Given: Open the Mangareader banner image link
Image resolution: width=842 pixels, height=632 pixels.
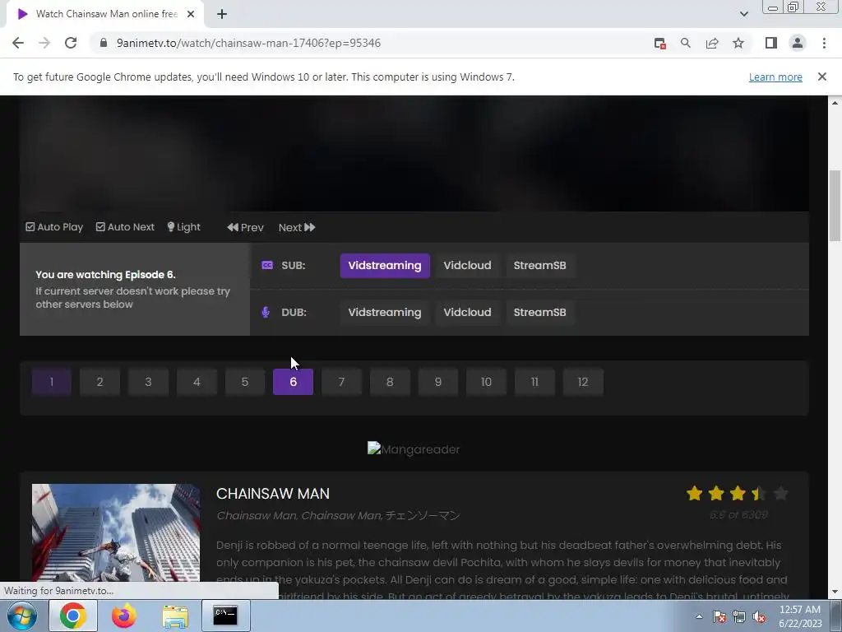Looking at the screenshot, I should [x=414, y=448].
